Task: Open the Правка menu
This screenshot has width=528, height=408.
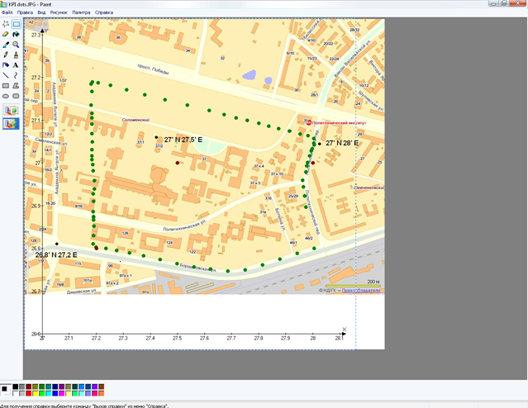Action: (x=25, y=12)
